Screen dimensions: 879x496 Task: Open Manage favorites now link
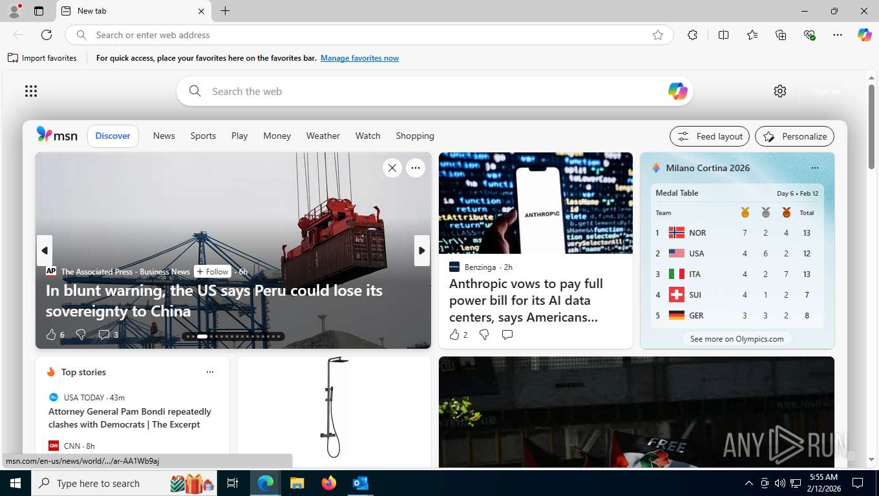(359, 58)
